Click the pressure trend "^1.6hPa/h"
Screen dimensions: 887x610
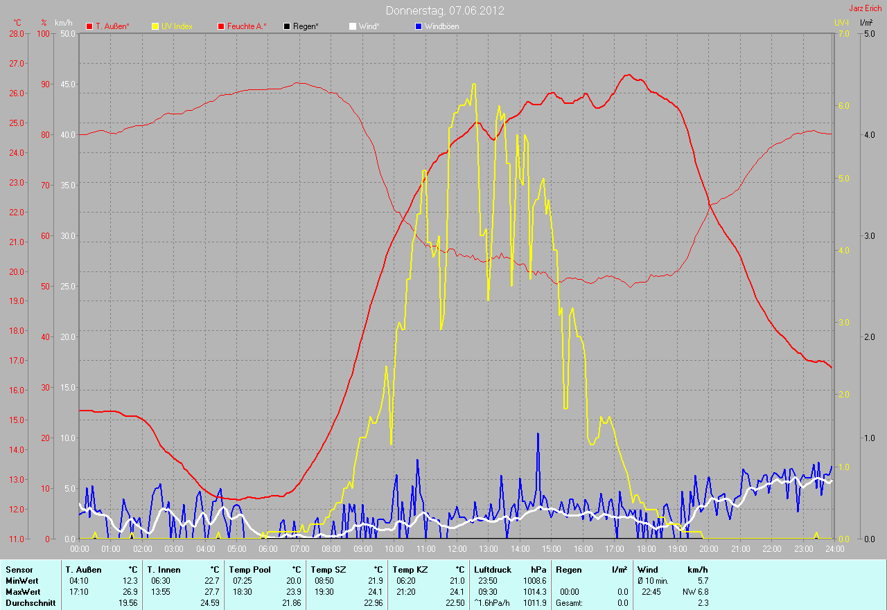(492, 602)
